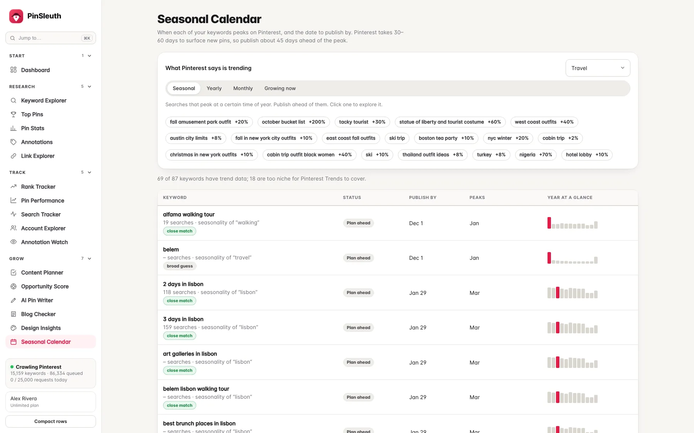Click the Search Tracker pulse icon

click(x=13, y=214)
